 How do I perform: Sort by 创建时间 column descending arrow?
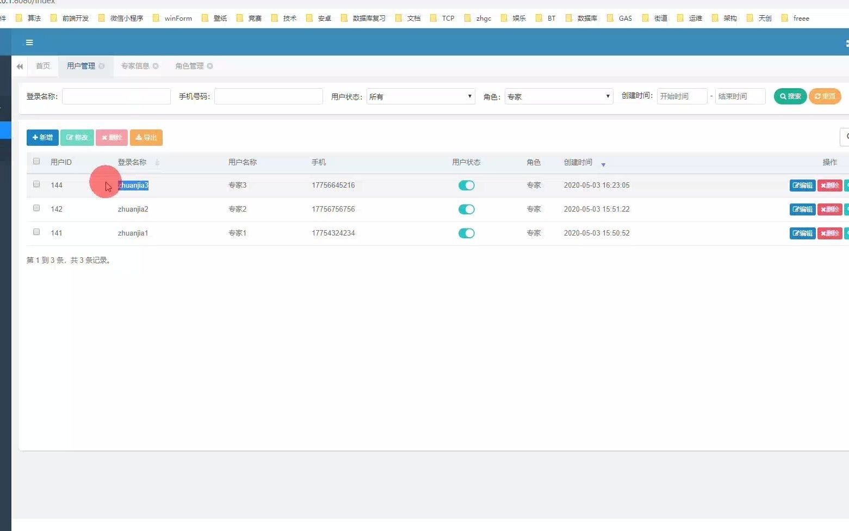[603, 164]
